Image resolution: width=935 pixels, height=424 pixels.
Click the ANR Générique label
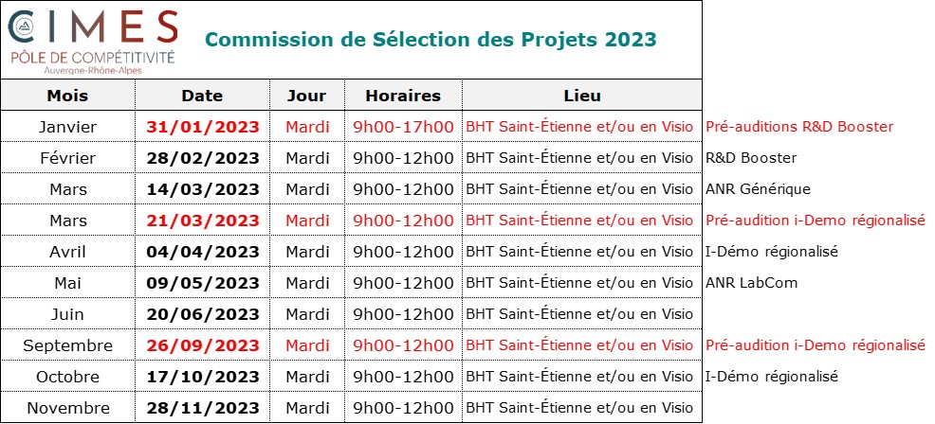[x=758, y=189]
